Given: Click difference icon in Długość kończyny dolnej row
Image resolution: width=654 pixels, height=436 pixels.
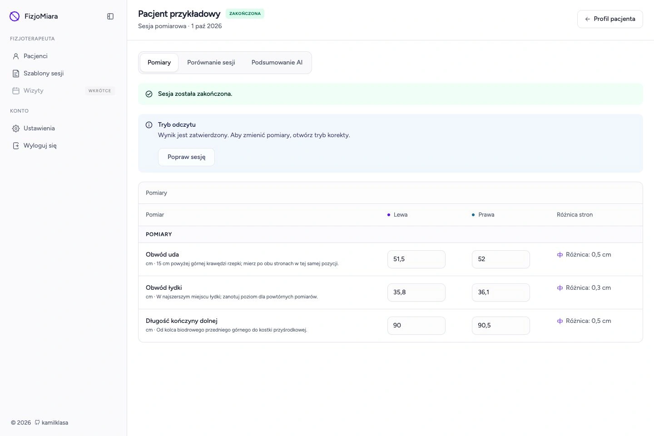Looking at the screenshot, I should click(x=560, y=321).
